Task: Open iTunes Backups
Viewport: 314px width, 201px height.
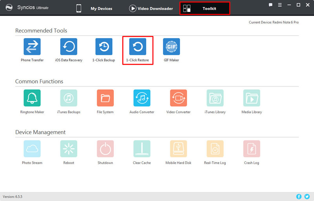Action: click(x=69, y=98)
